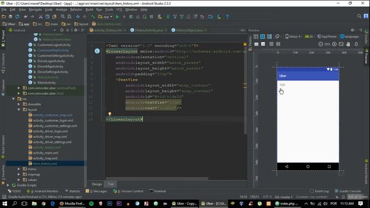Click the Open folder toolbar icon
This screenshot has height=208, width=370.
pos(3,17)
